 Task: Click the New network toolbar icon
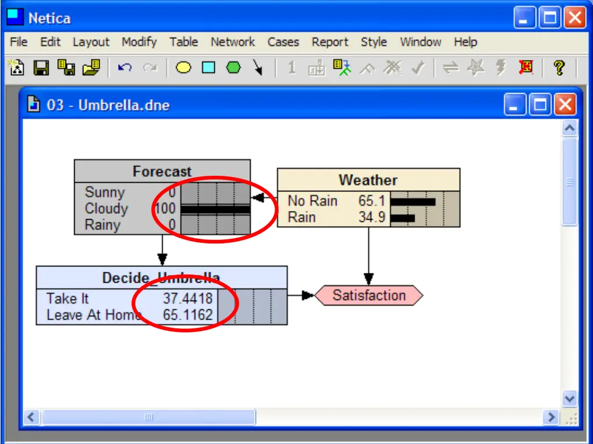pyautogui.click(x=17, y=68)
